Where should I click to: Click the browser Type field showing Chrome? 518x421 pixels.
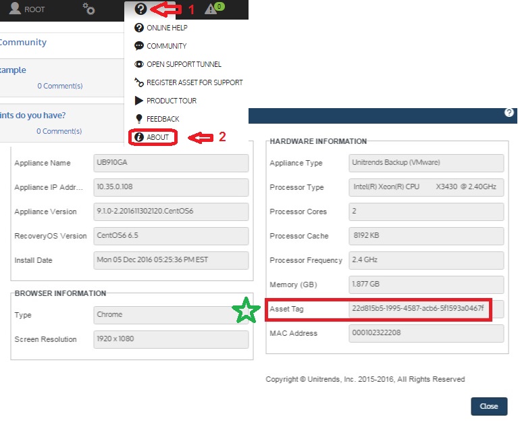point(171,315)
